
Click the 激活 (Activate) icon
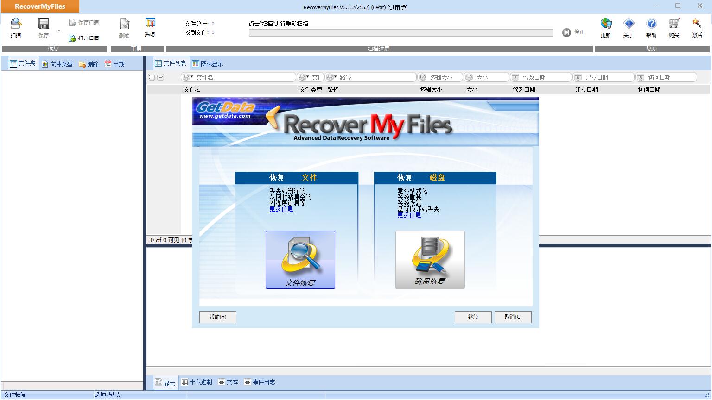tap(697, 24)
